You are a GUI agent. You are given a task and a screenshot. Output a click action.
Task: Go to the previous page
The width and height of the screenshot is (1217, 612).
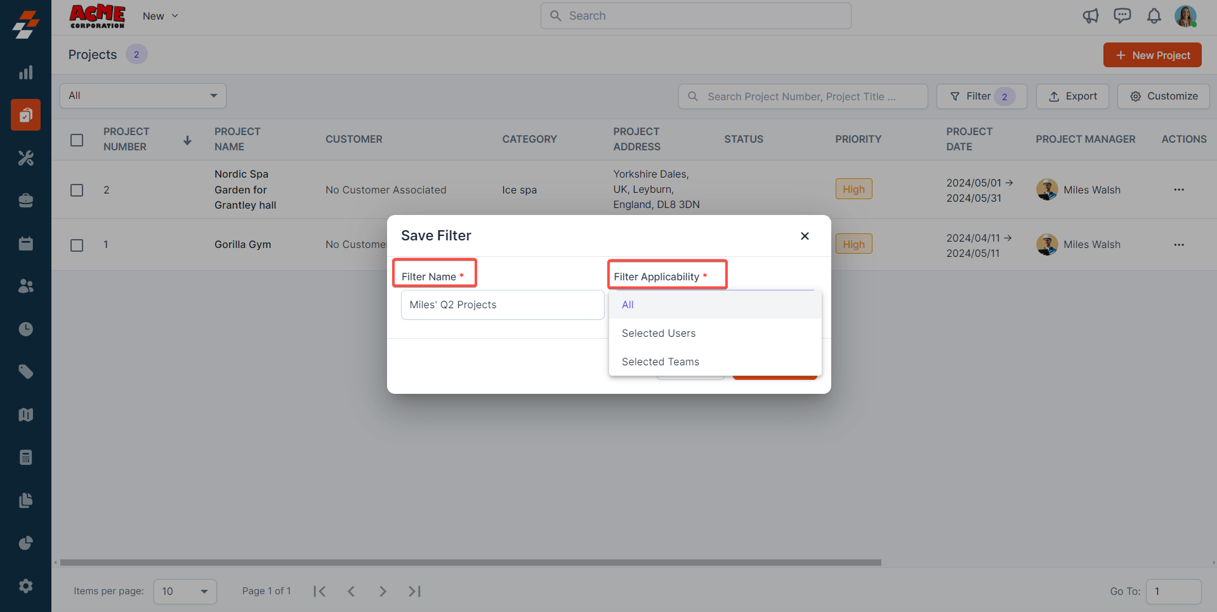[x=351, y=591]
